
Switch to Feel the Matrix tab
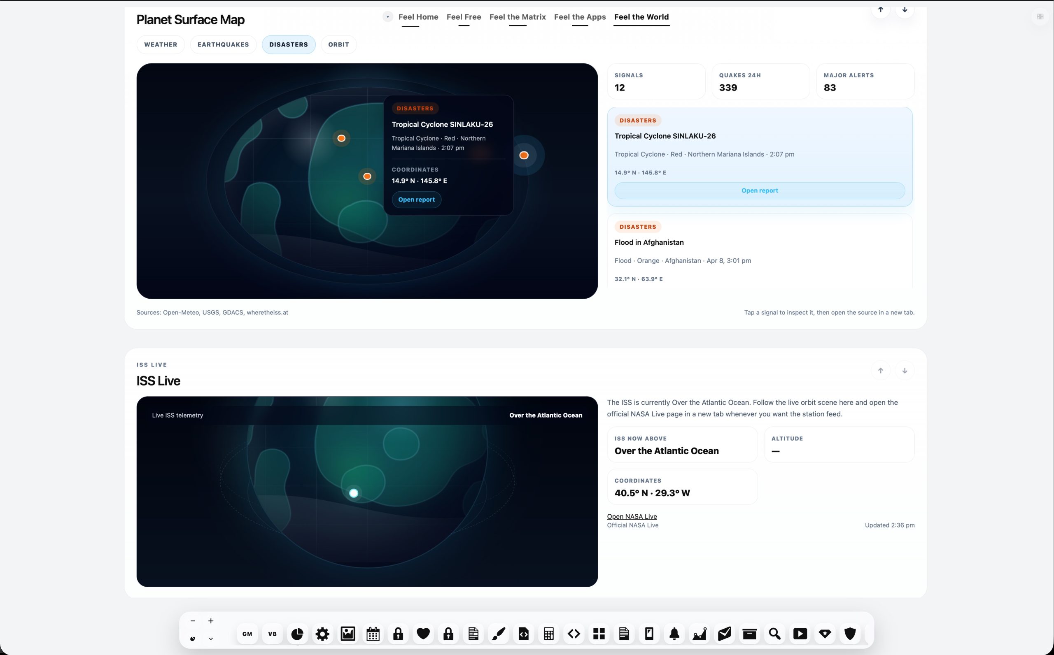click(518, 17)
